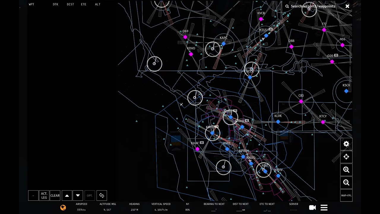Click the ETE column header
Viewport: 380px width, 214px height.
click(x=84, y=4)
